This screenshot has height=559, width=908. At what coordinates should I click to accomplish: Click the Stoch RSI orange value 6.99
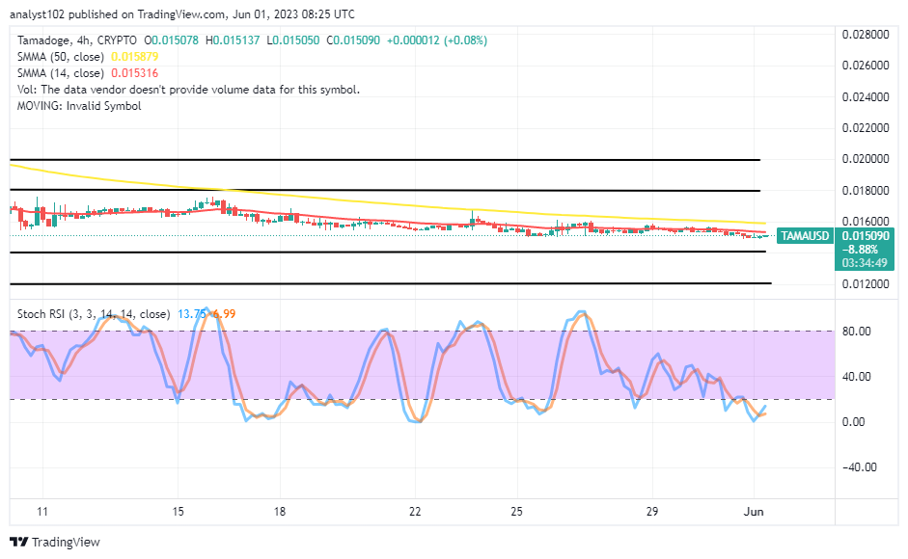tap(224, 314)
